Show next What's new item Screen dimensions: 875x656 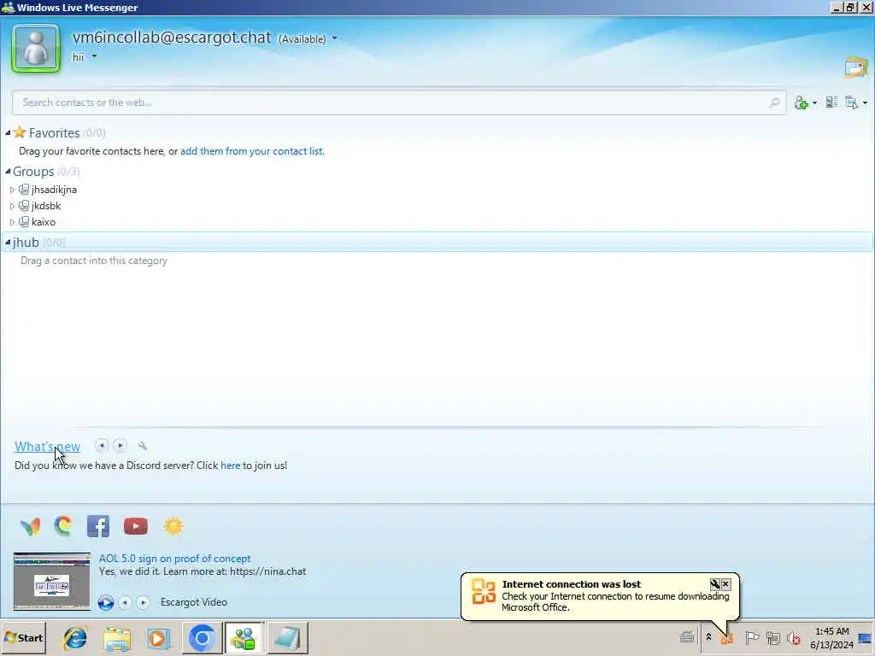120,445
